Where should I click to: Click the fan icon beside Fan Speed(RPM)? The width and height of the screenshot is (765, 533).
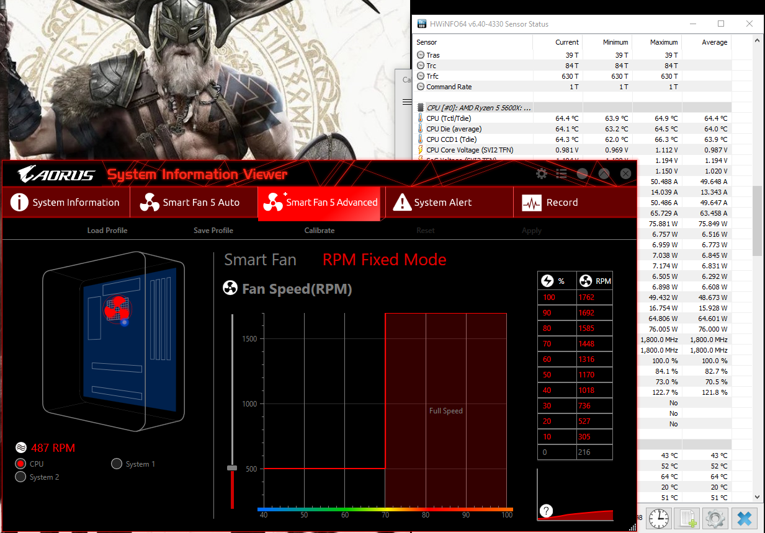tap(230, 289)
